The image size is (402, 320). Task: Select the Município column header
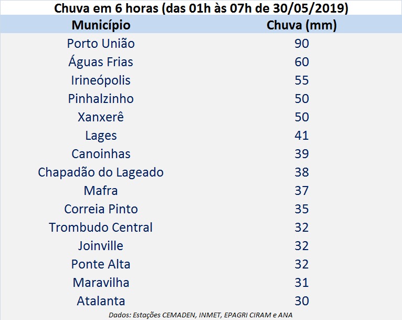pyautogui.click(x=101, y=25)
